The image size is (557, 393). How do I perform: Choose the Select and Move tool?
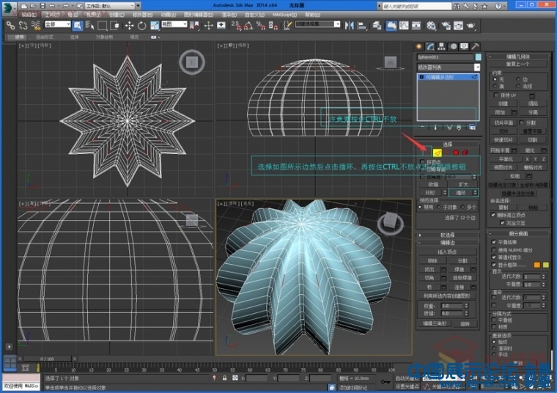pos(129,26)
